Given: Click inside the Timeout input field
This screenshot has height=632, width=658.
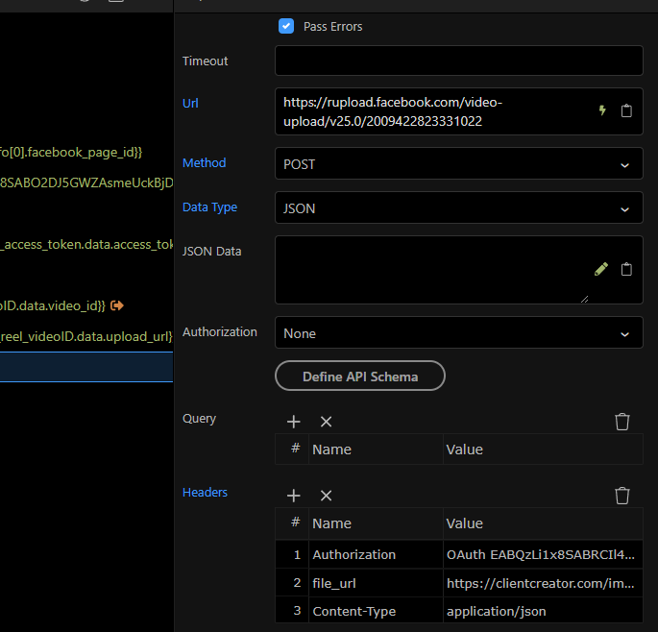Looking at the screenshot, I should 458,61.
